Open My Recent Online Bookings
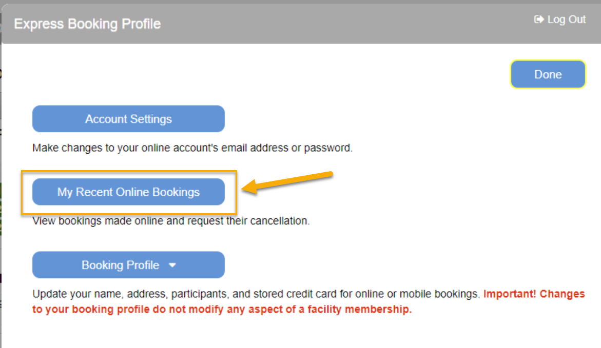 tap(128, 192)
